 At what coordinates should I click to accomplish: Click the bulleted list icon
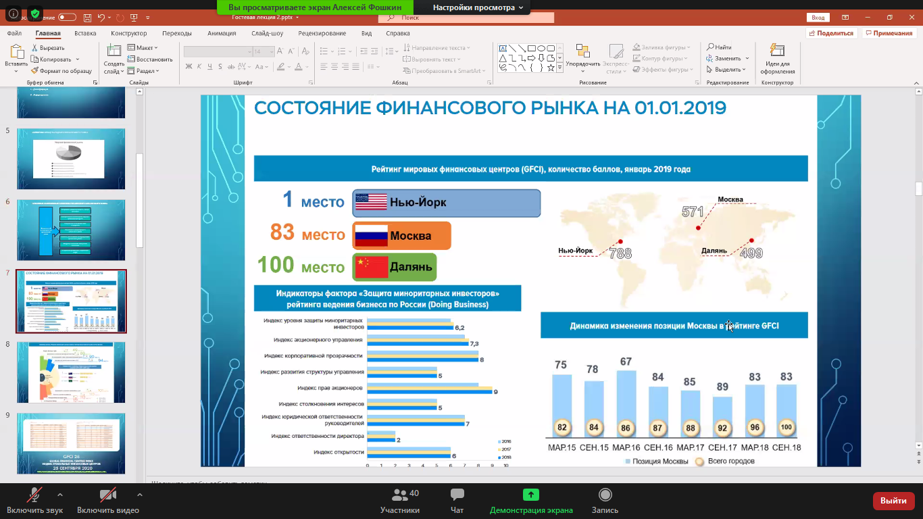pyautogui.click(x=325, y=51)
